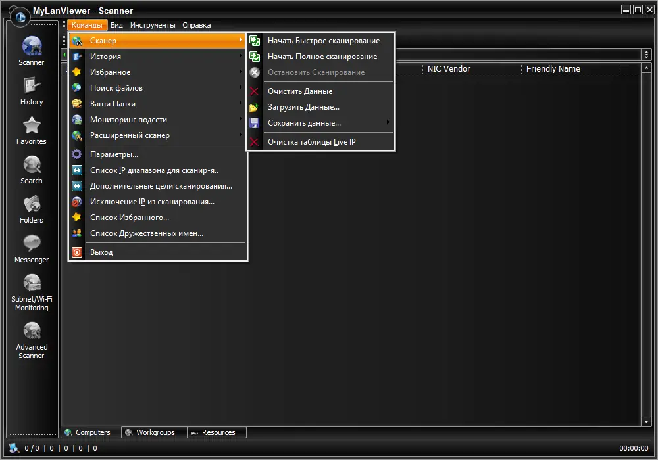Expand the Избранное submenu arrow

pos(241,72)
